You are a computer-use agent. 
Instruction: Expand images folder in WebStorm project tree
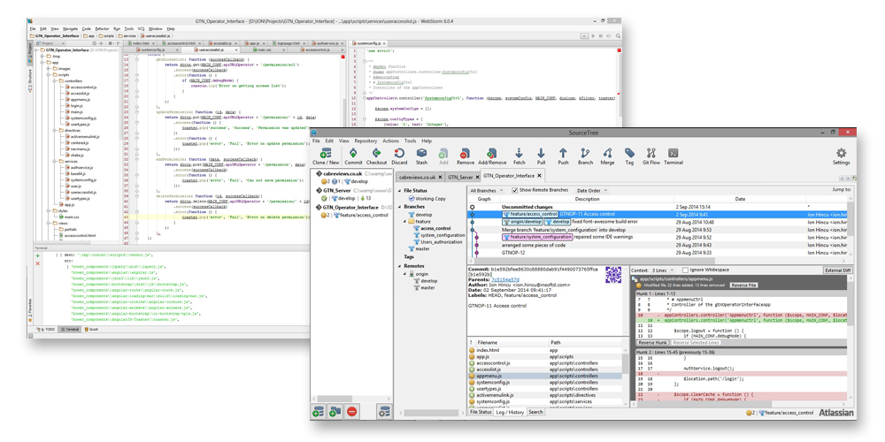[49, 68]
